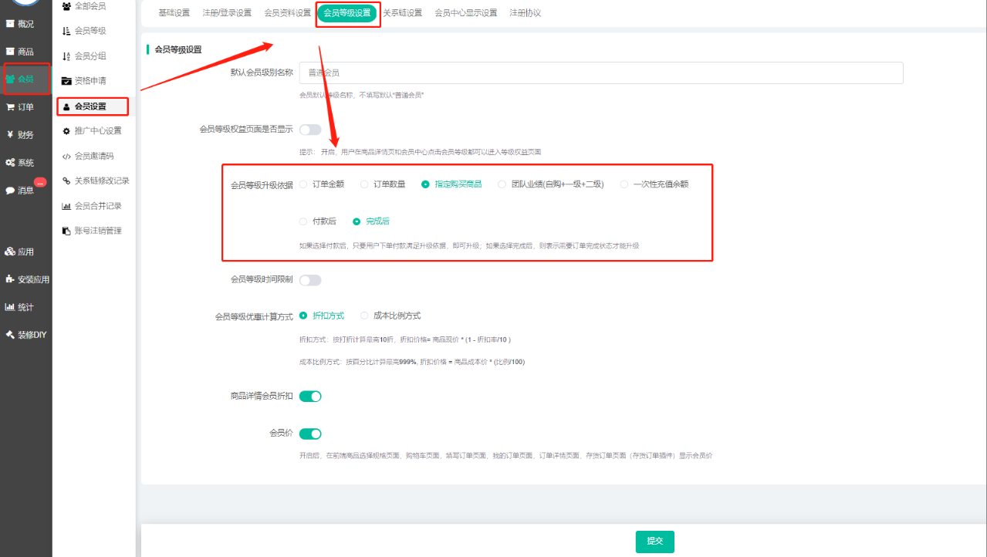Select 指定购买商品 radio option
This screenshot has height=557, width=987.
426,184
